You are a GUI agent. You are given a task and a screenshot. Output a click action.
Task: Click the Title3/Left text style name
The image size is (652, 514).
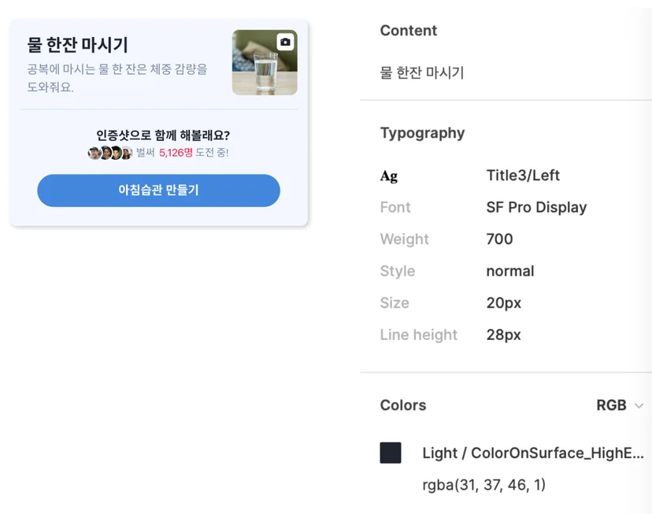click(523, 176)
